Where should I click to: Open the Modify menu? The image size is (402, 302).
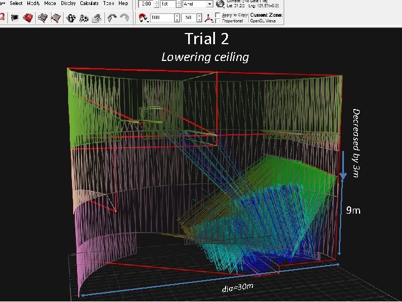tap(33, 3)
